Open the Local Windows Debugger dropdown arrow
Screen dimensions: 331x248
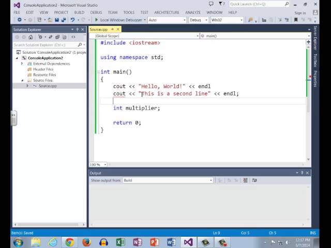click(x=145, y=20)
